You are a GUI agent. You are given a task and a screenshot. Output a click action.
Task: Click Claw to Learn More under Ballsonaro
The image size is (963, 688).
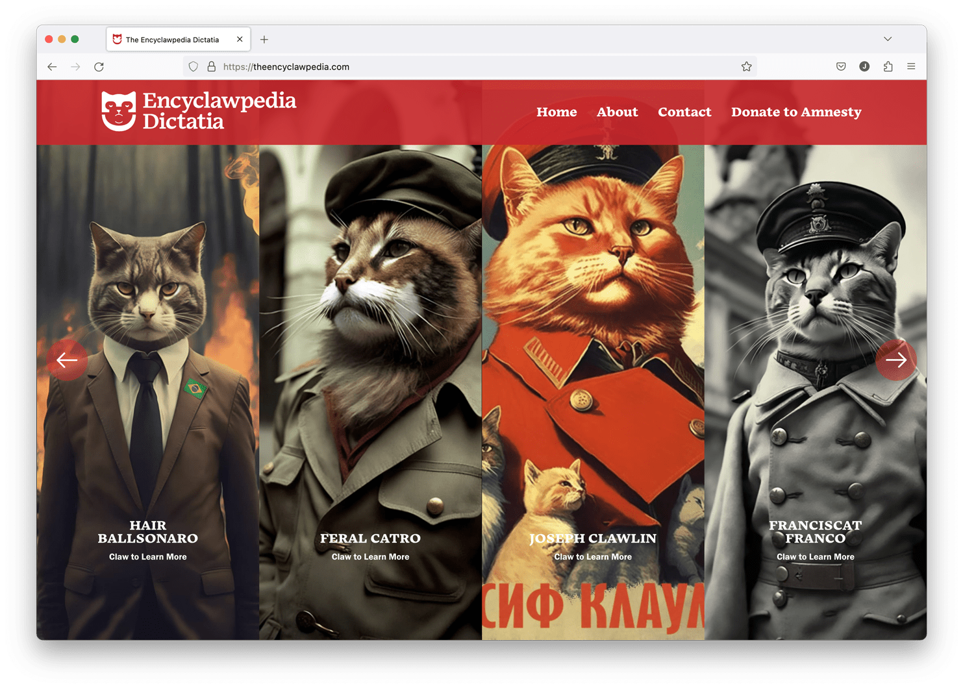point(148,557)
